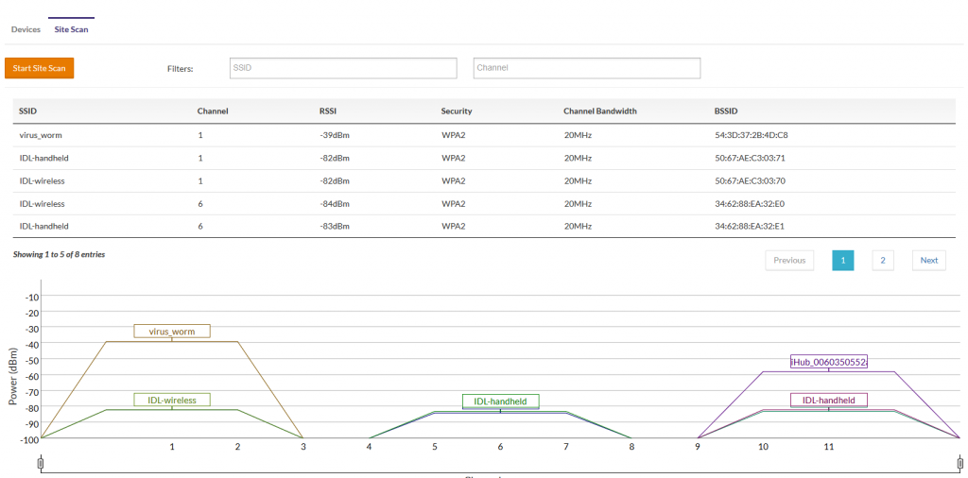Sort by the RSSI column header

tap(328, 111)
